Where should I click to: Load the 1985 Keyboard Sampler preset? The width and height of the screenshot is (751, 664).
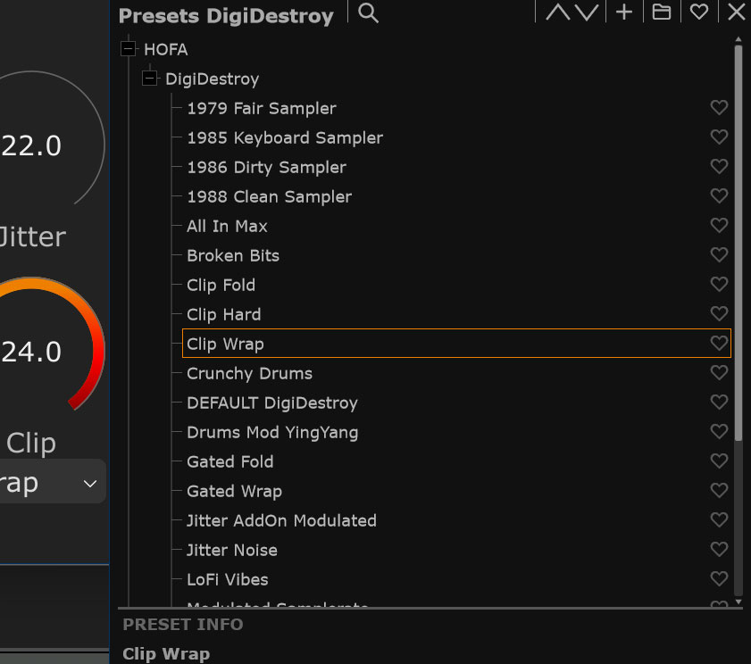point(285,137)
